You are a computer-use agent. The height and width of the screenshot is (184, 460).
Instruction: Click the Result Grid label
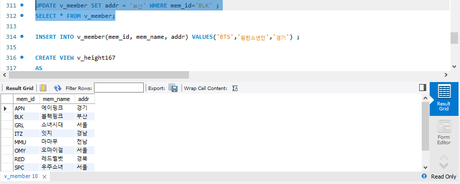[20, 88]
